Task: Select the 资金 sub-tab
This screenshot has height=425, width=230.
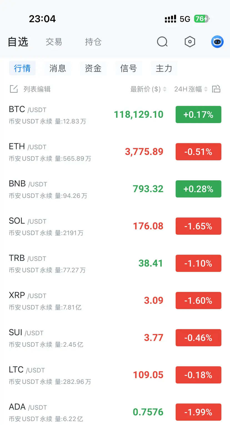Action: pos(93,68)
